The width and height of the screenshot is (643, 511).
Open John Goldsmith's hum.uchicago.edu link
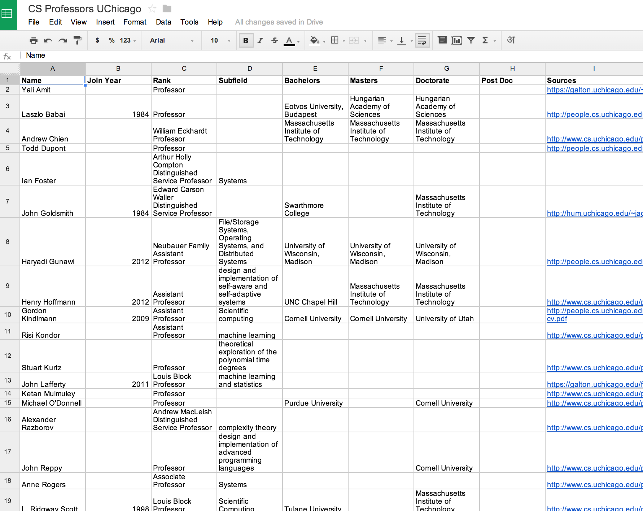coord(595,213)
